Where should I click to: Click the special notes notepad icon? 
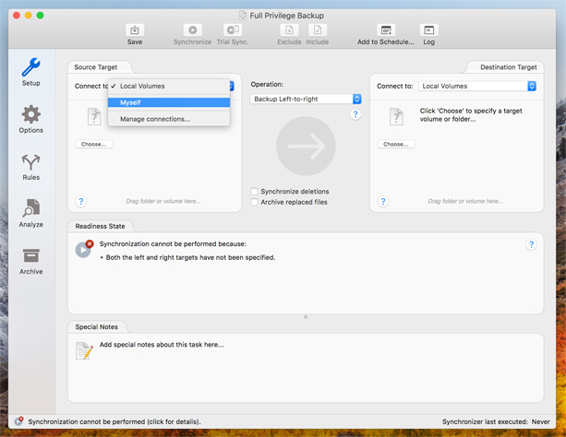(84, 350)
